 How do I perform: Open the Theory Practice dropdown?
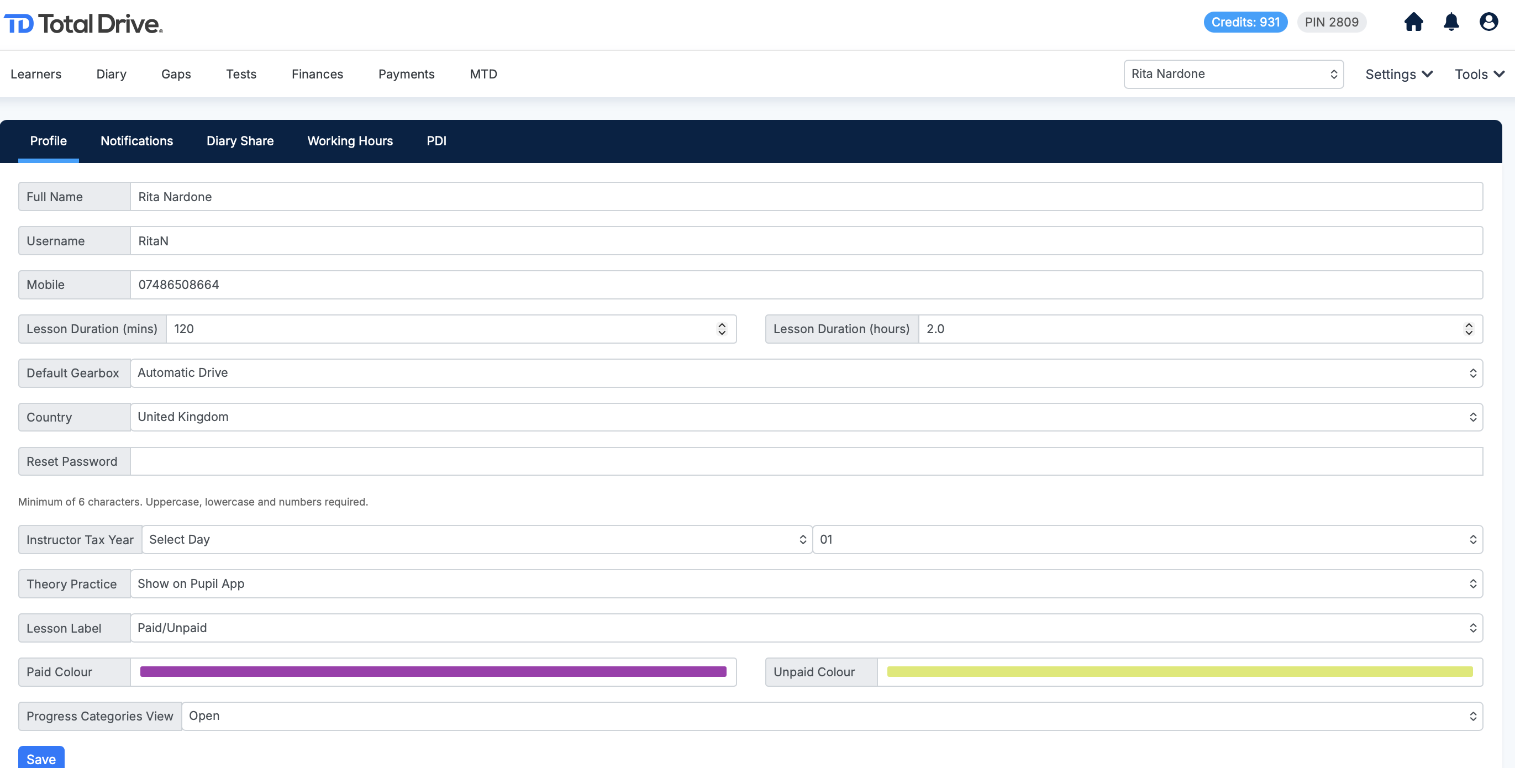pos(806,584)
